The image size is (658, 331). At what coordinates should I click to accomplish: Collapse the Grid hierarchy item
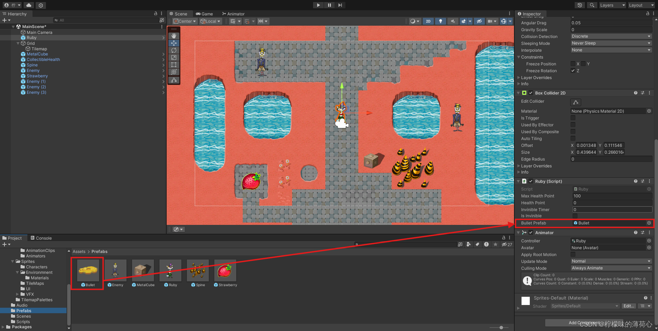(x=18, y=43)
